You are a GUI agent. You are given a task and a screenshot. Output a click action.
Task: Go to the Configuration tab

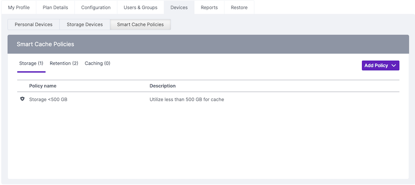tap(96, 7)
